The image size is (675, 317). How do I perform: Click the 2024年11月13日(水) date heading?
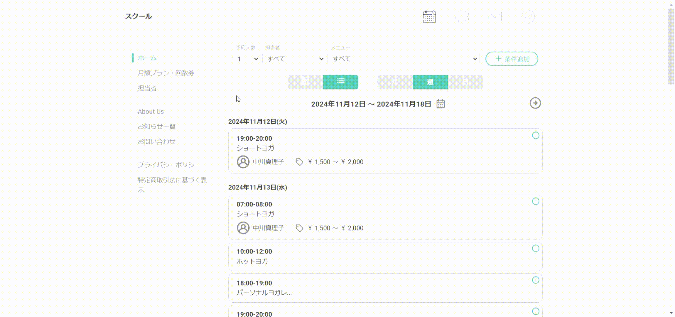coord(258,187)
